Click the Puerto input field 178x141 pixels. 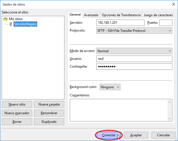(166, 23)
